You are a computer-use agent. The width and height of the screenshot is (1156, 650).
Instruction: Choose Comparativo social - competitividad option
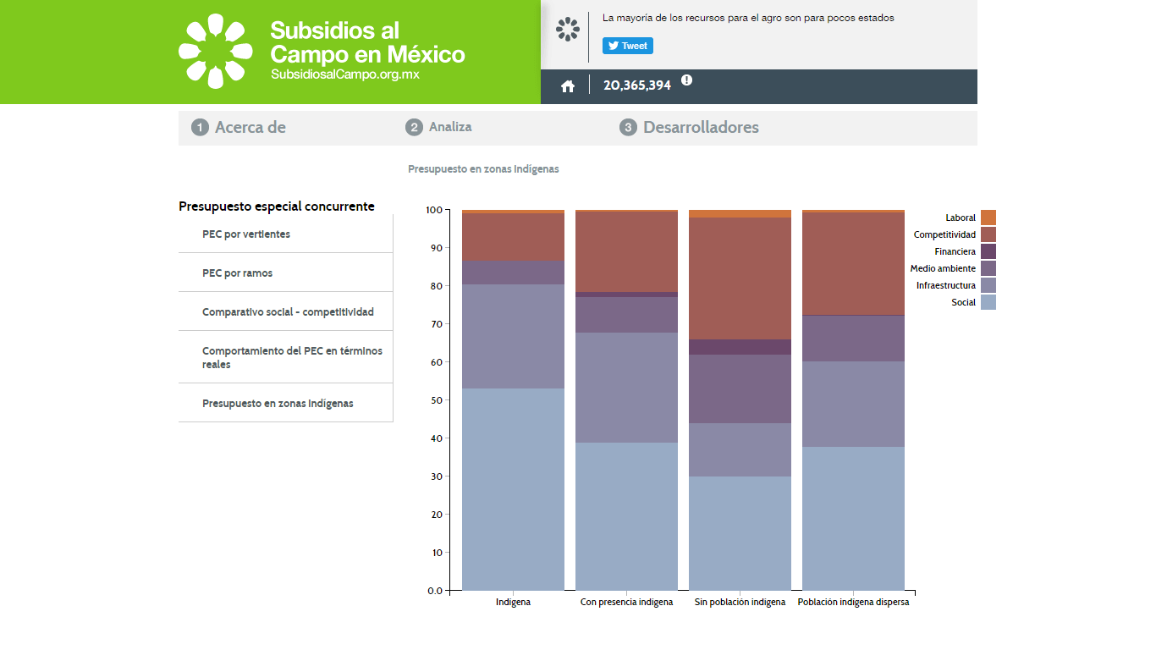(288, 312)
